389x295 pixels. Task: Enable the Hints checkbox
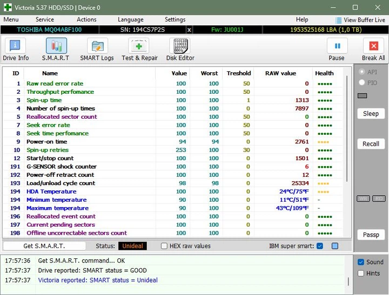point(361,273)
